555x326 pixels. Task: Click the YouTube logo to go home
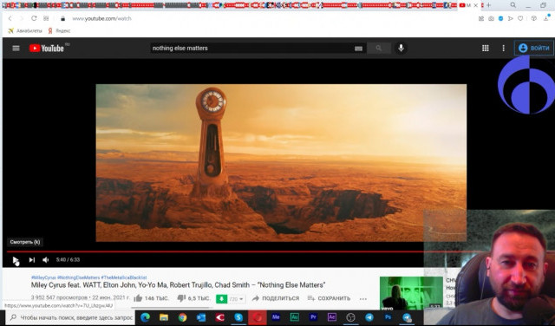pyautogui.click(x=47, y=49)
